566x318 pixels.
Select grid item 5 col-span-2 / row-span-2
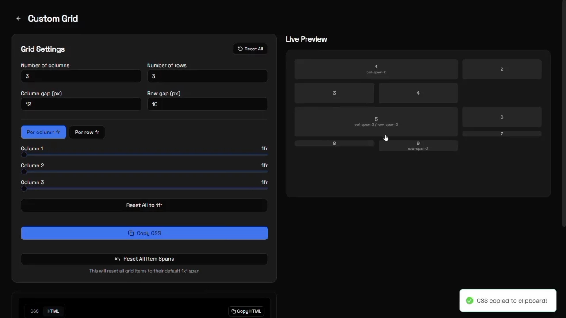point(376,121)
